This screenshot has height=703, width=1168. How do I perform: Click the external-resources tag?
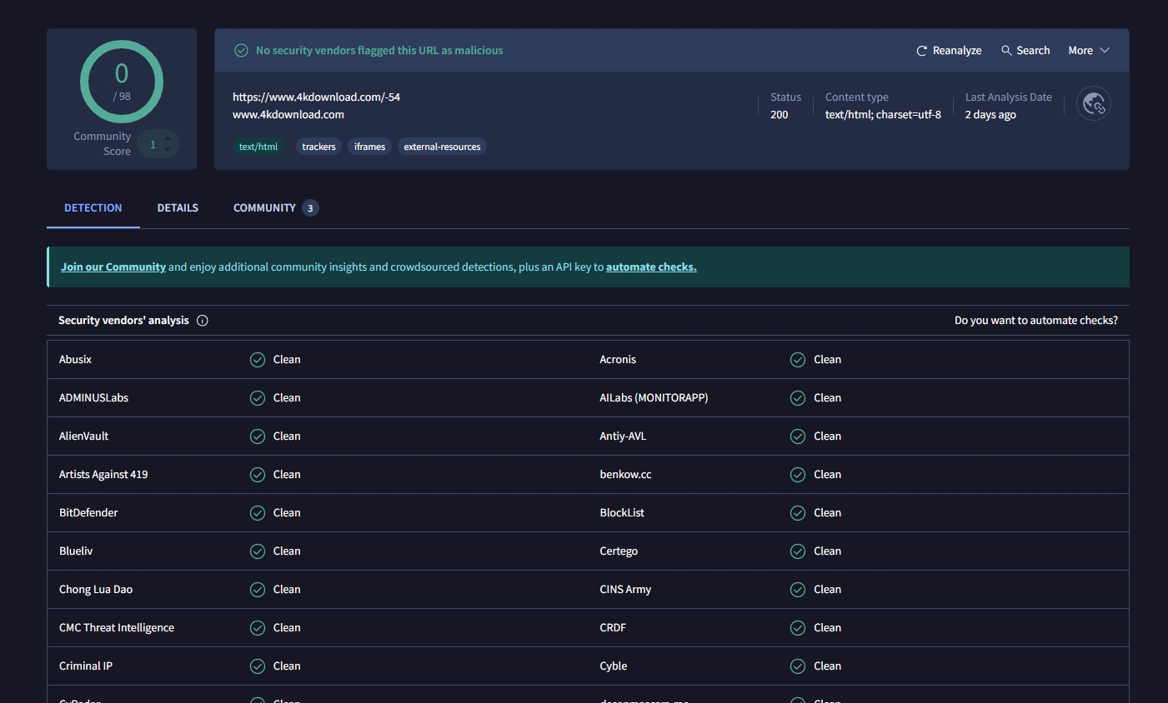point(442,147)
